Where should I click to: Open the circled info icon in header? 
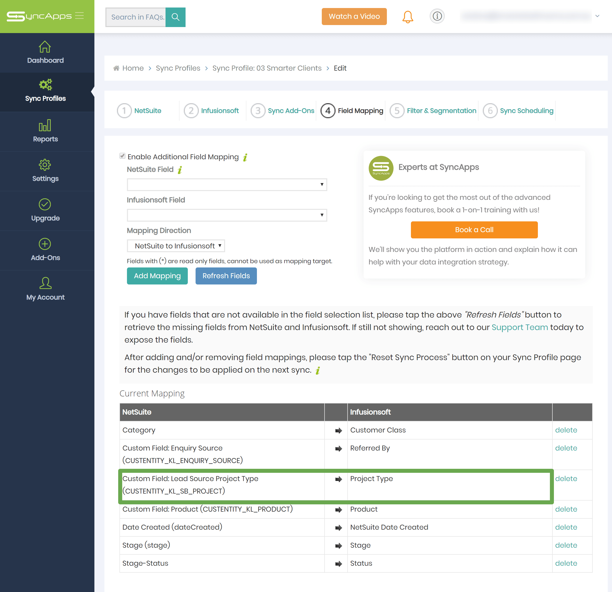coord(437,16)
